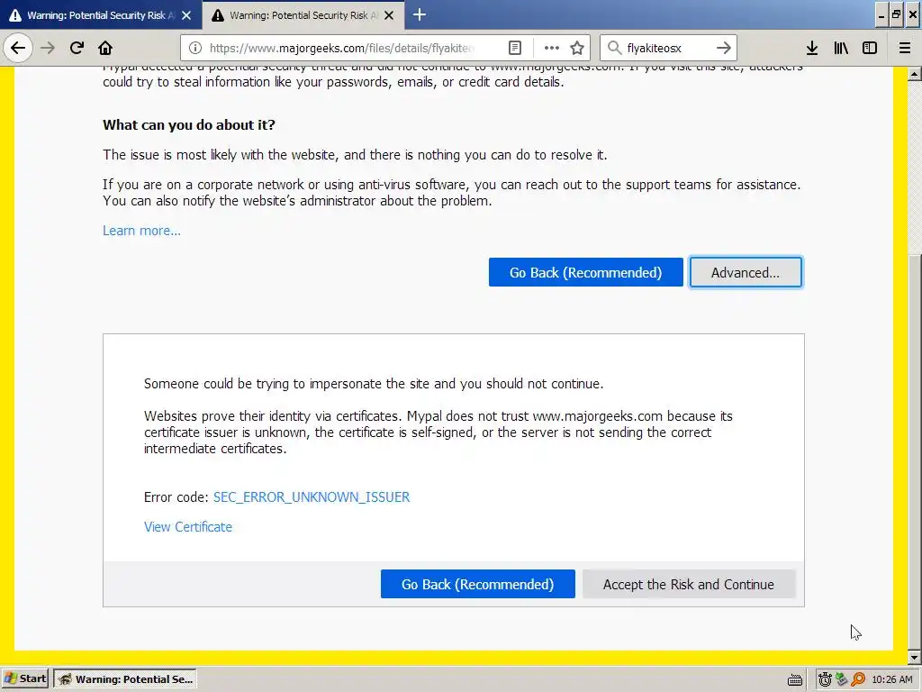Close the second active warning tab
Viewport: 922px width, 692px height.
389,15
